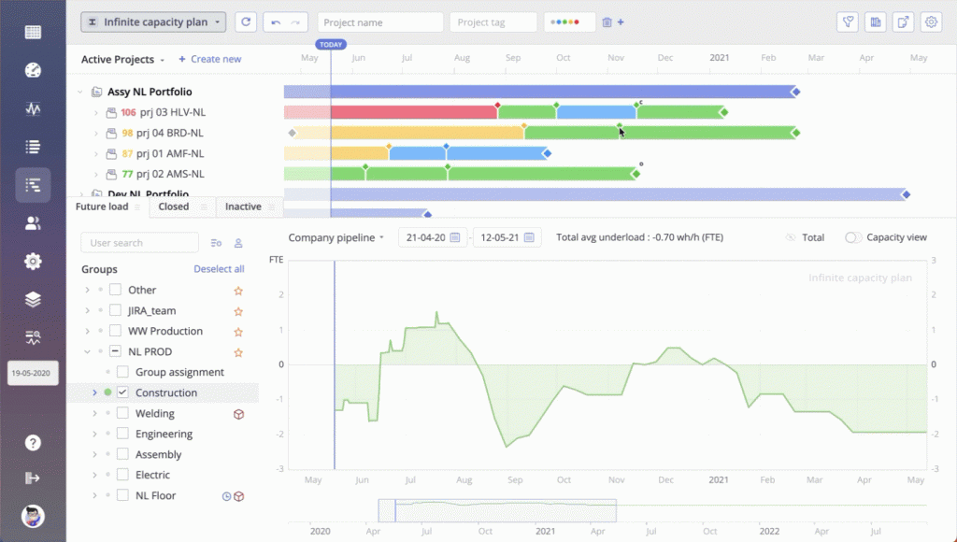Check the Welding group checkbox
This screenshot has height=542, width=957.
(122, 412)
